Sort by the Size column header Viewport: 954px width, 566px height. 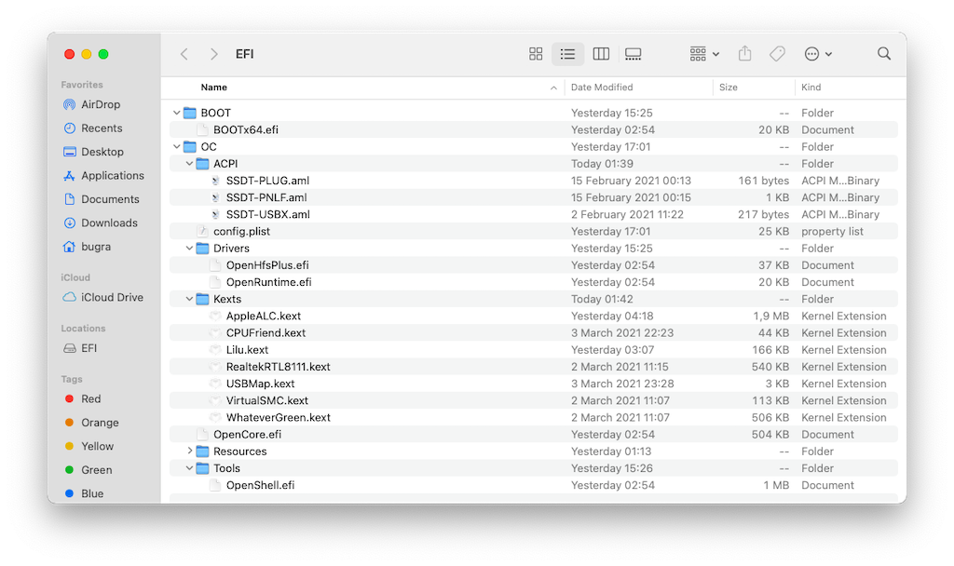[729, 88]
